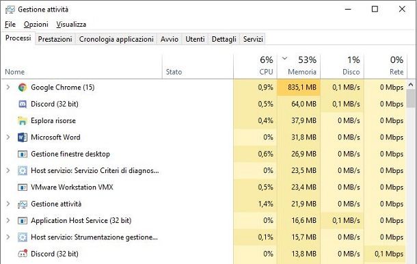Click the Application Host Service icon

click(23, 221)
